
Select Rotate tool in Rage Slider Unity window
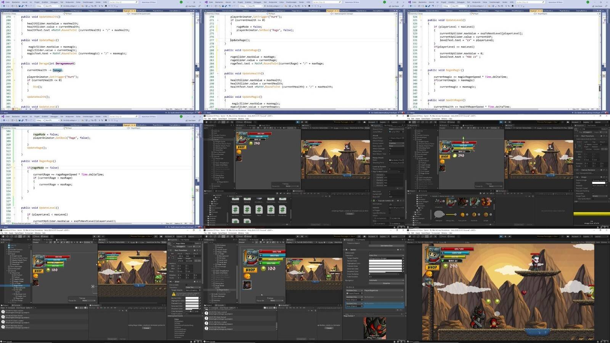coord(11,237)
